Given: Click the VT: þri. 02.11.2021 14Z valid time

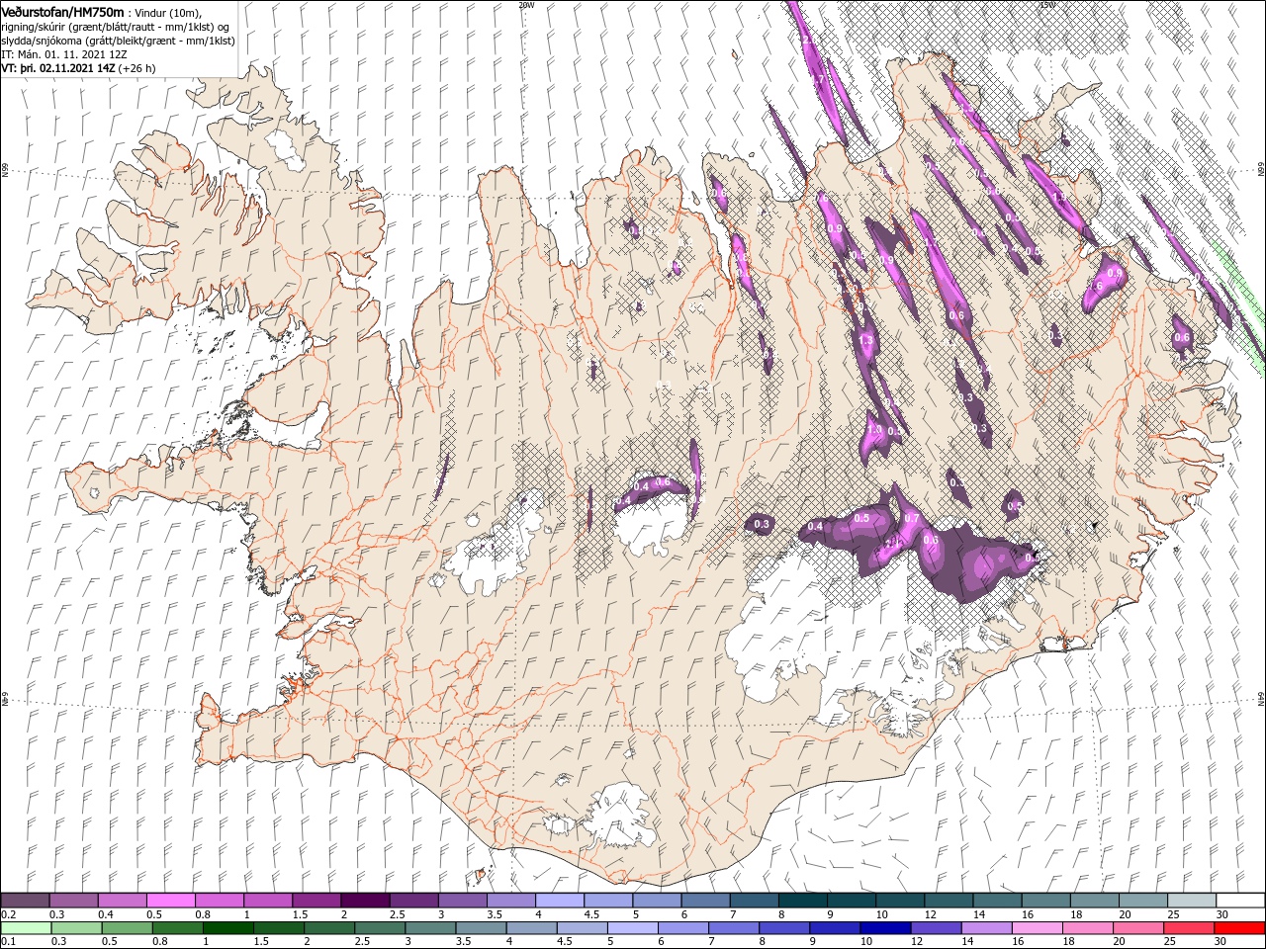Looking at the screenshot, I should 57,68.
